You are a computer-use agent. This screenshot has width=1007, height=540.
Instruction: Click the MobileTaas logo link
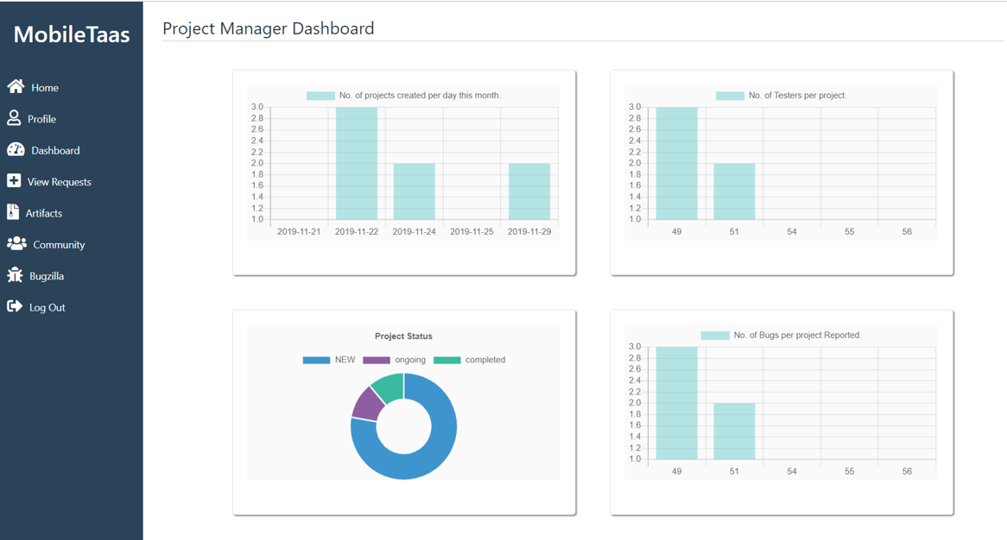[72, 35]
